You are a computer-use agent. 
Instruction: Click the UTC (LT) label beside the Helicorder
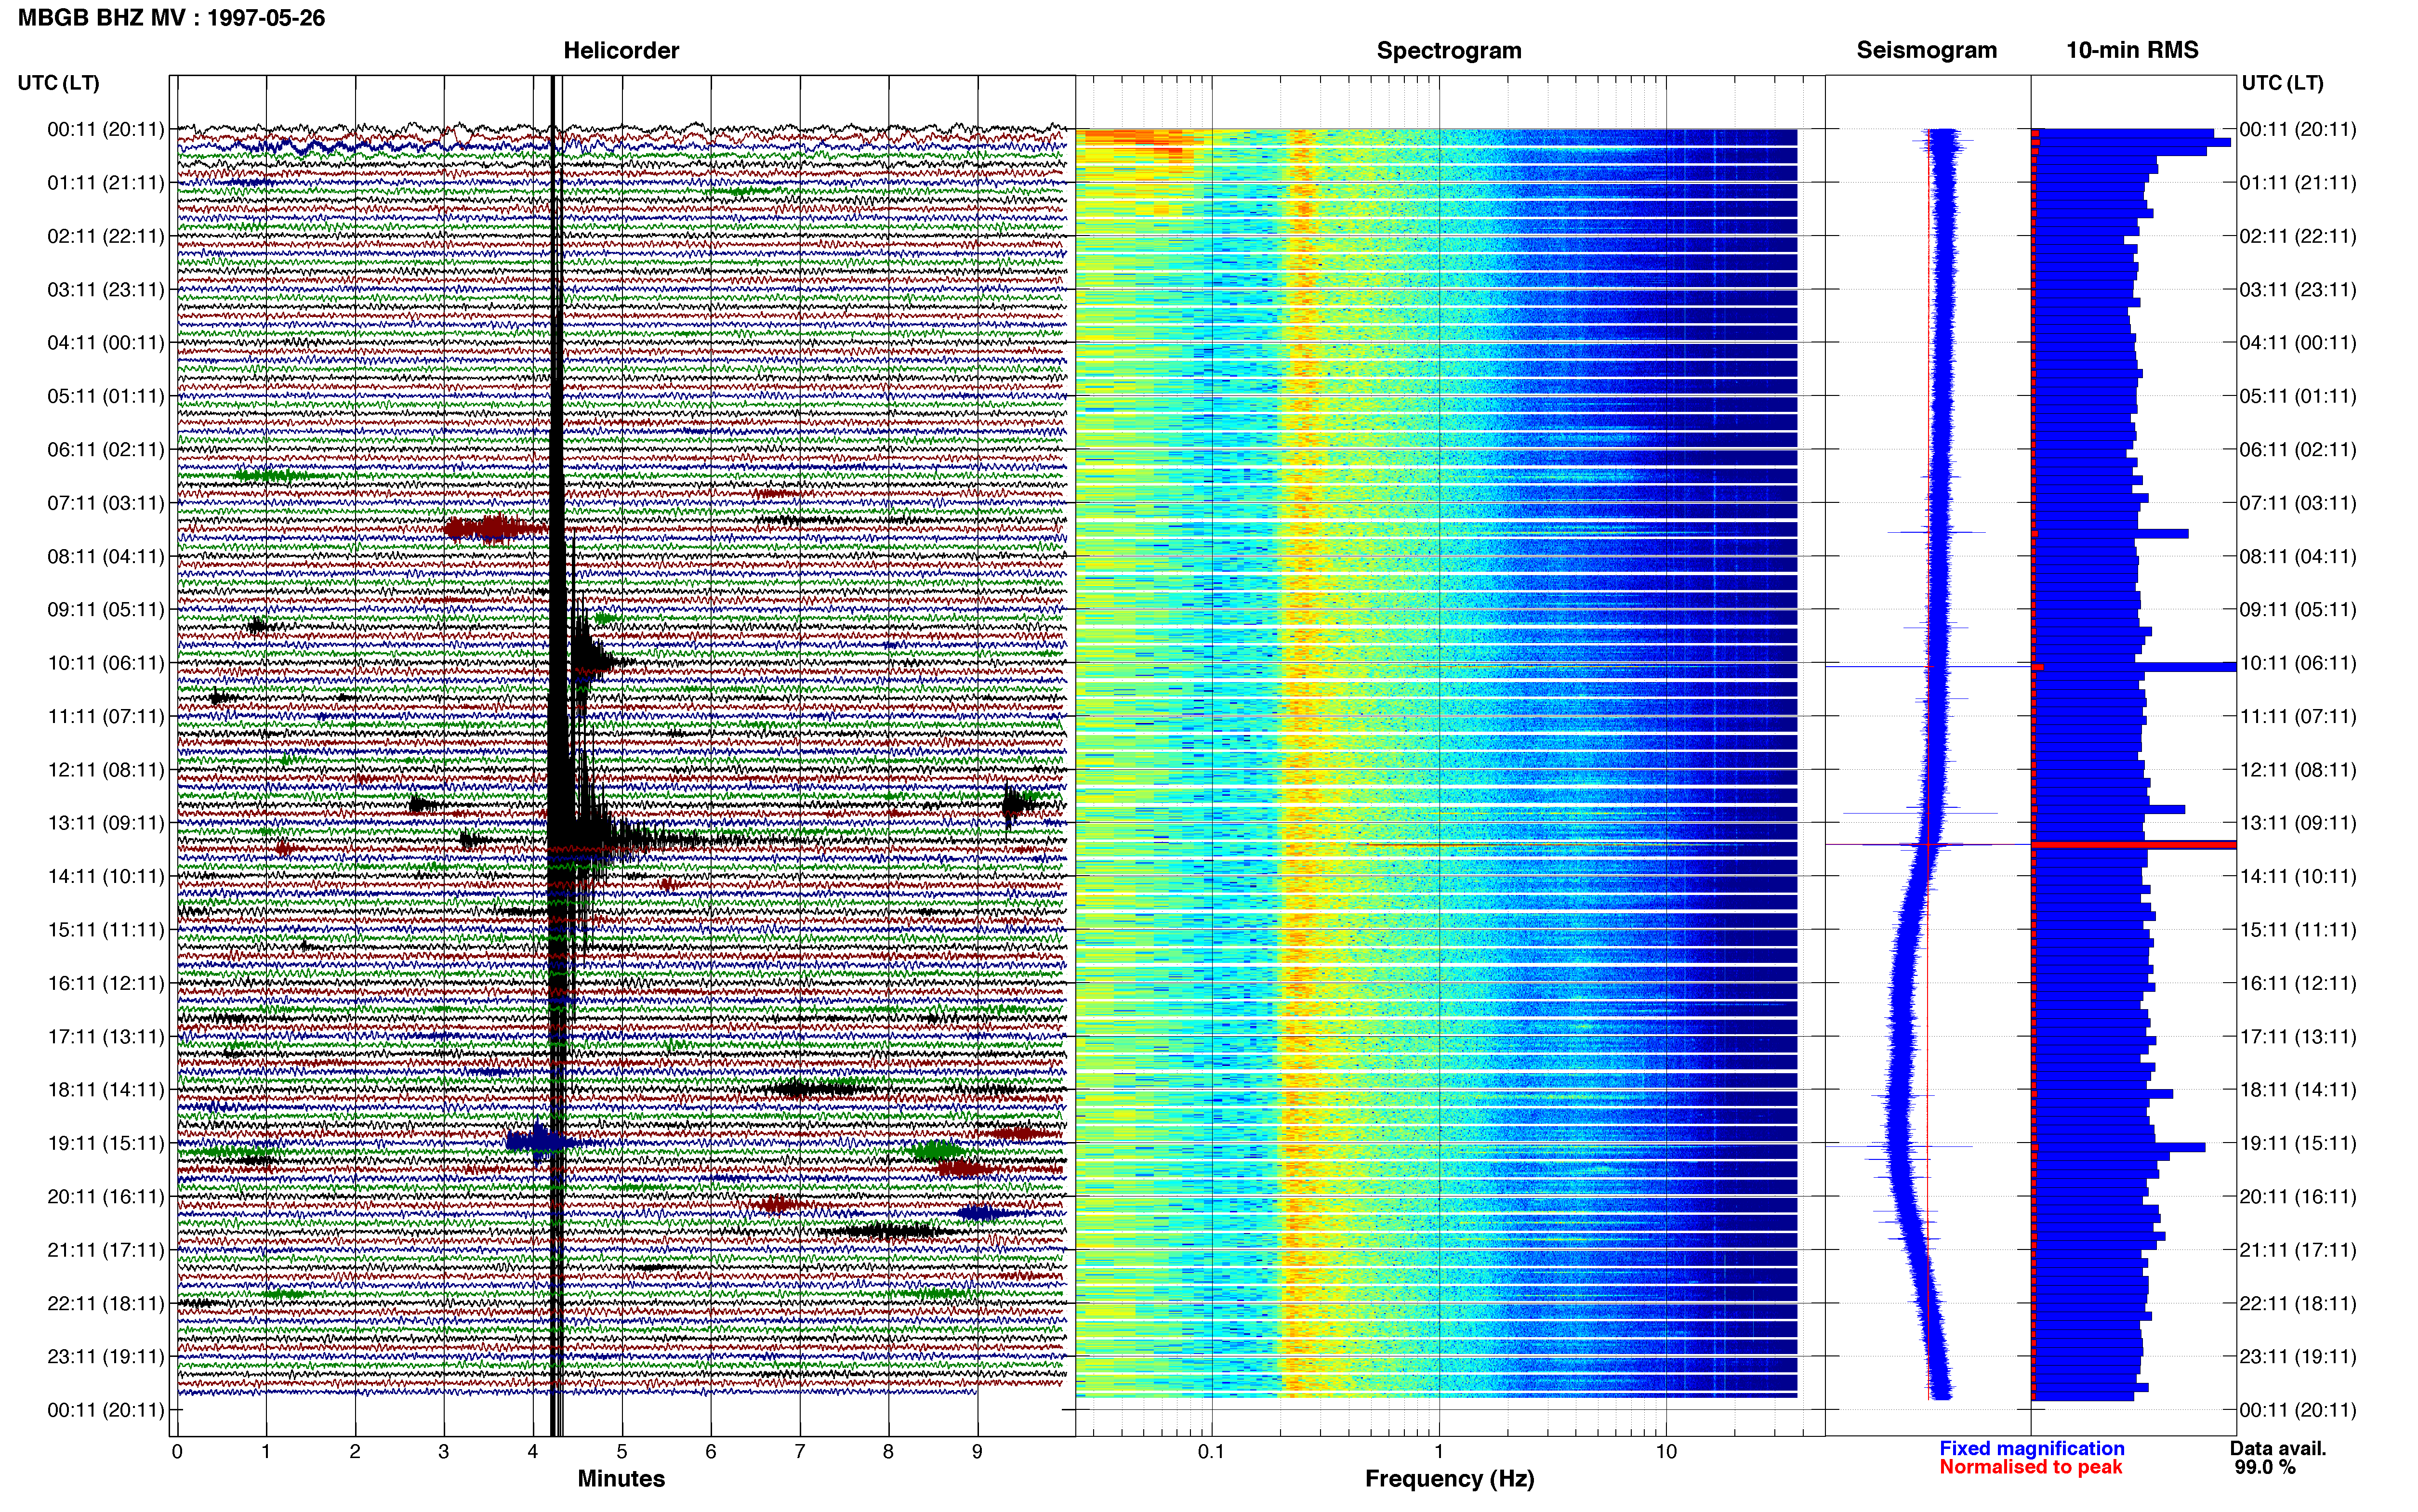[58, 83]
